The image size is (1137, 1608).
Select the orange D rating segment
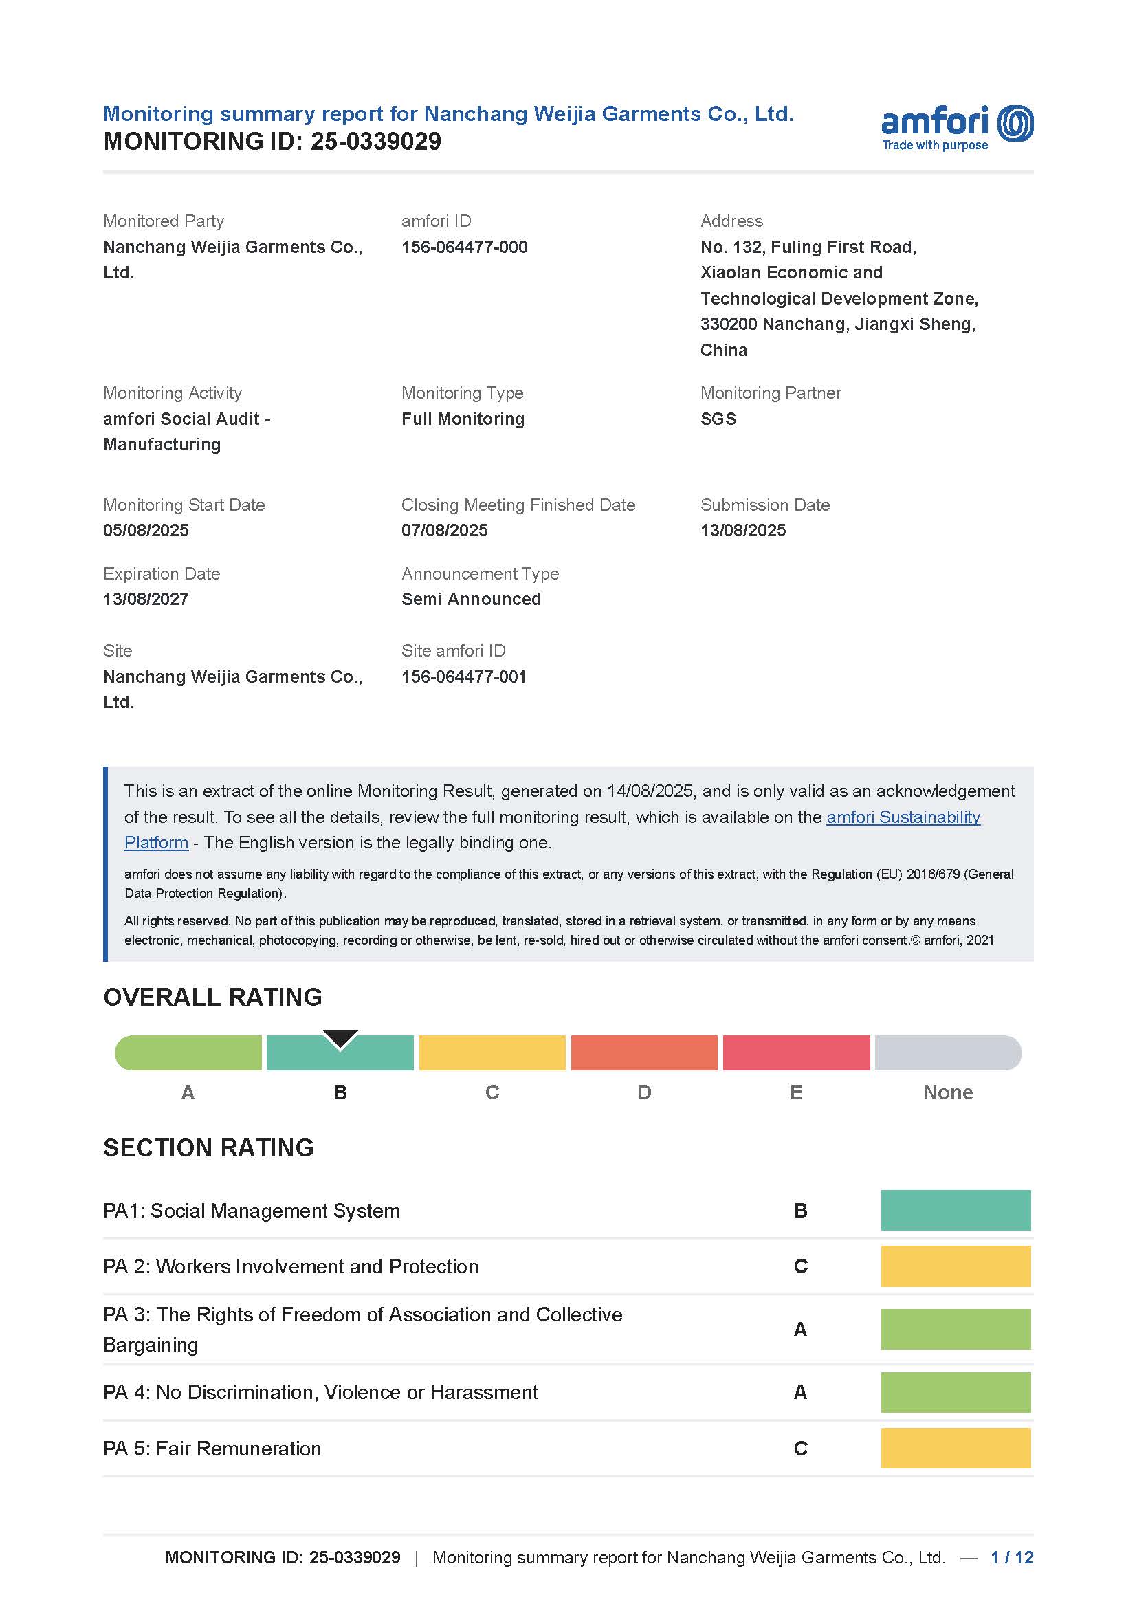pyautogui.click(x=644, y=1053)
